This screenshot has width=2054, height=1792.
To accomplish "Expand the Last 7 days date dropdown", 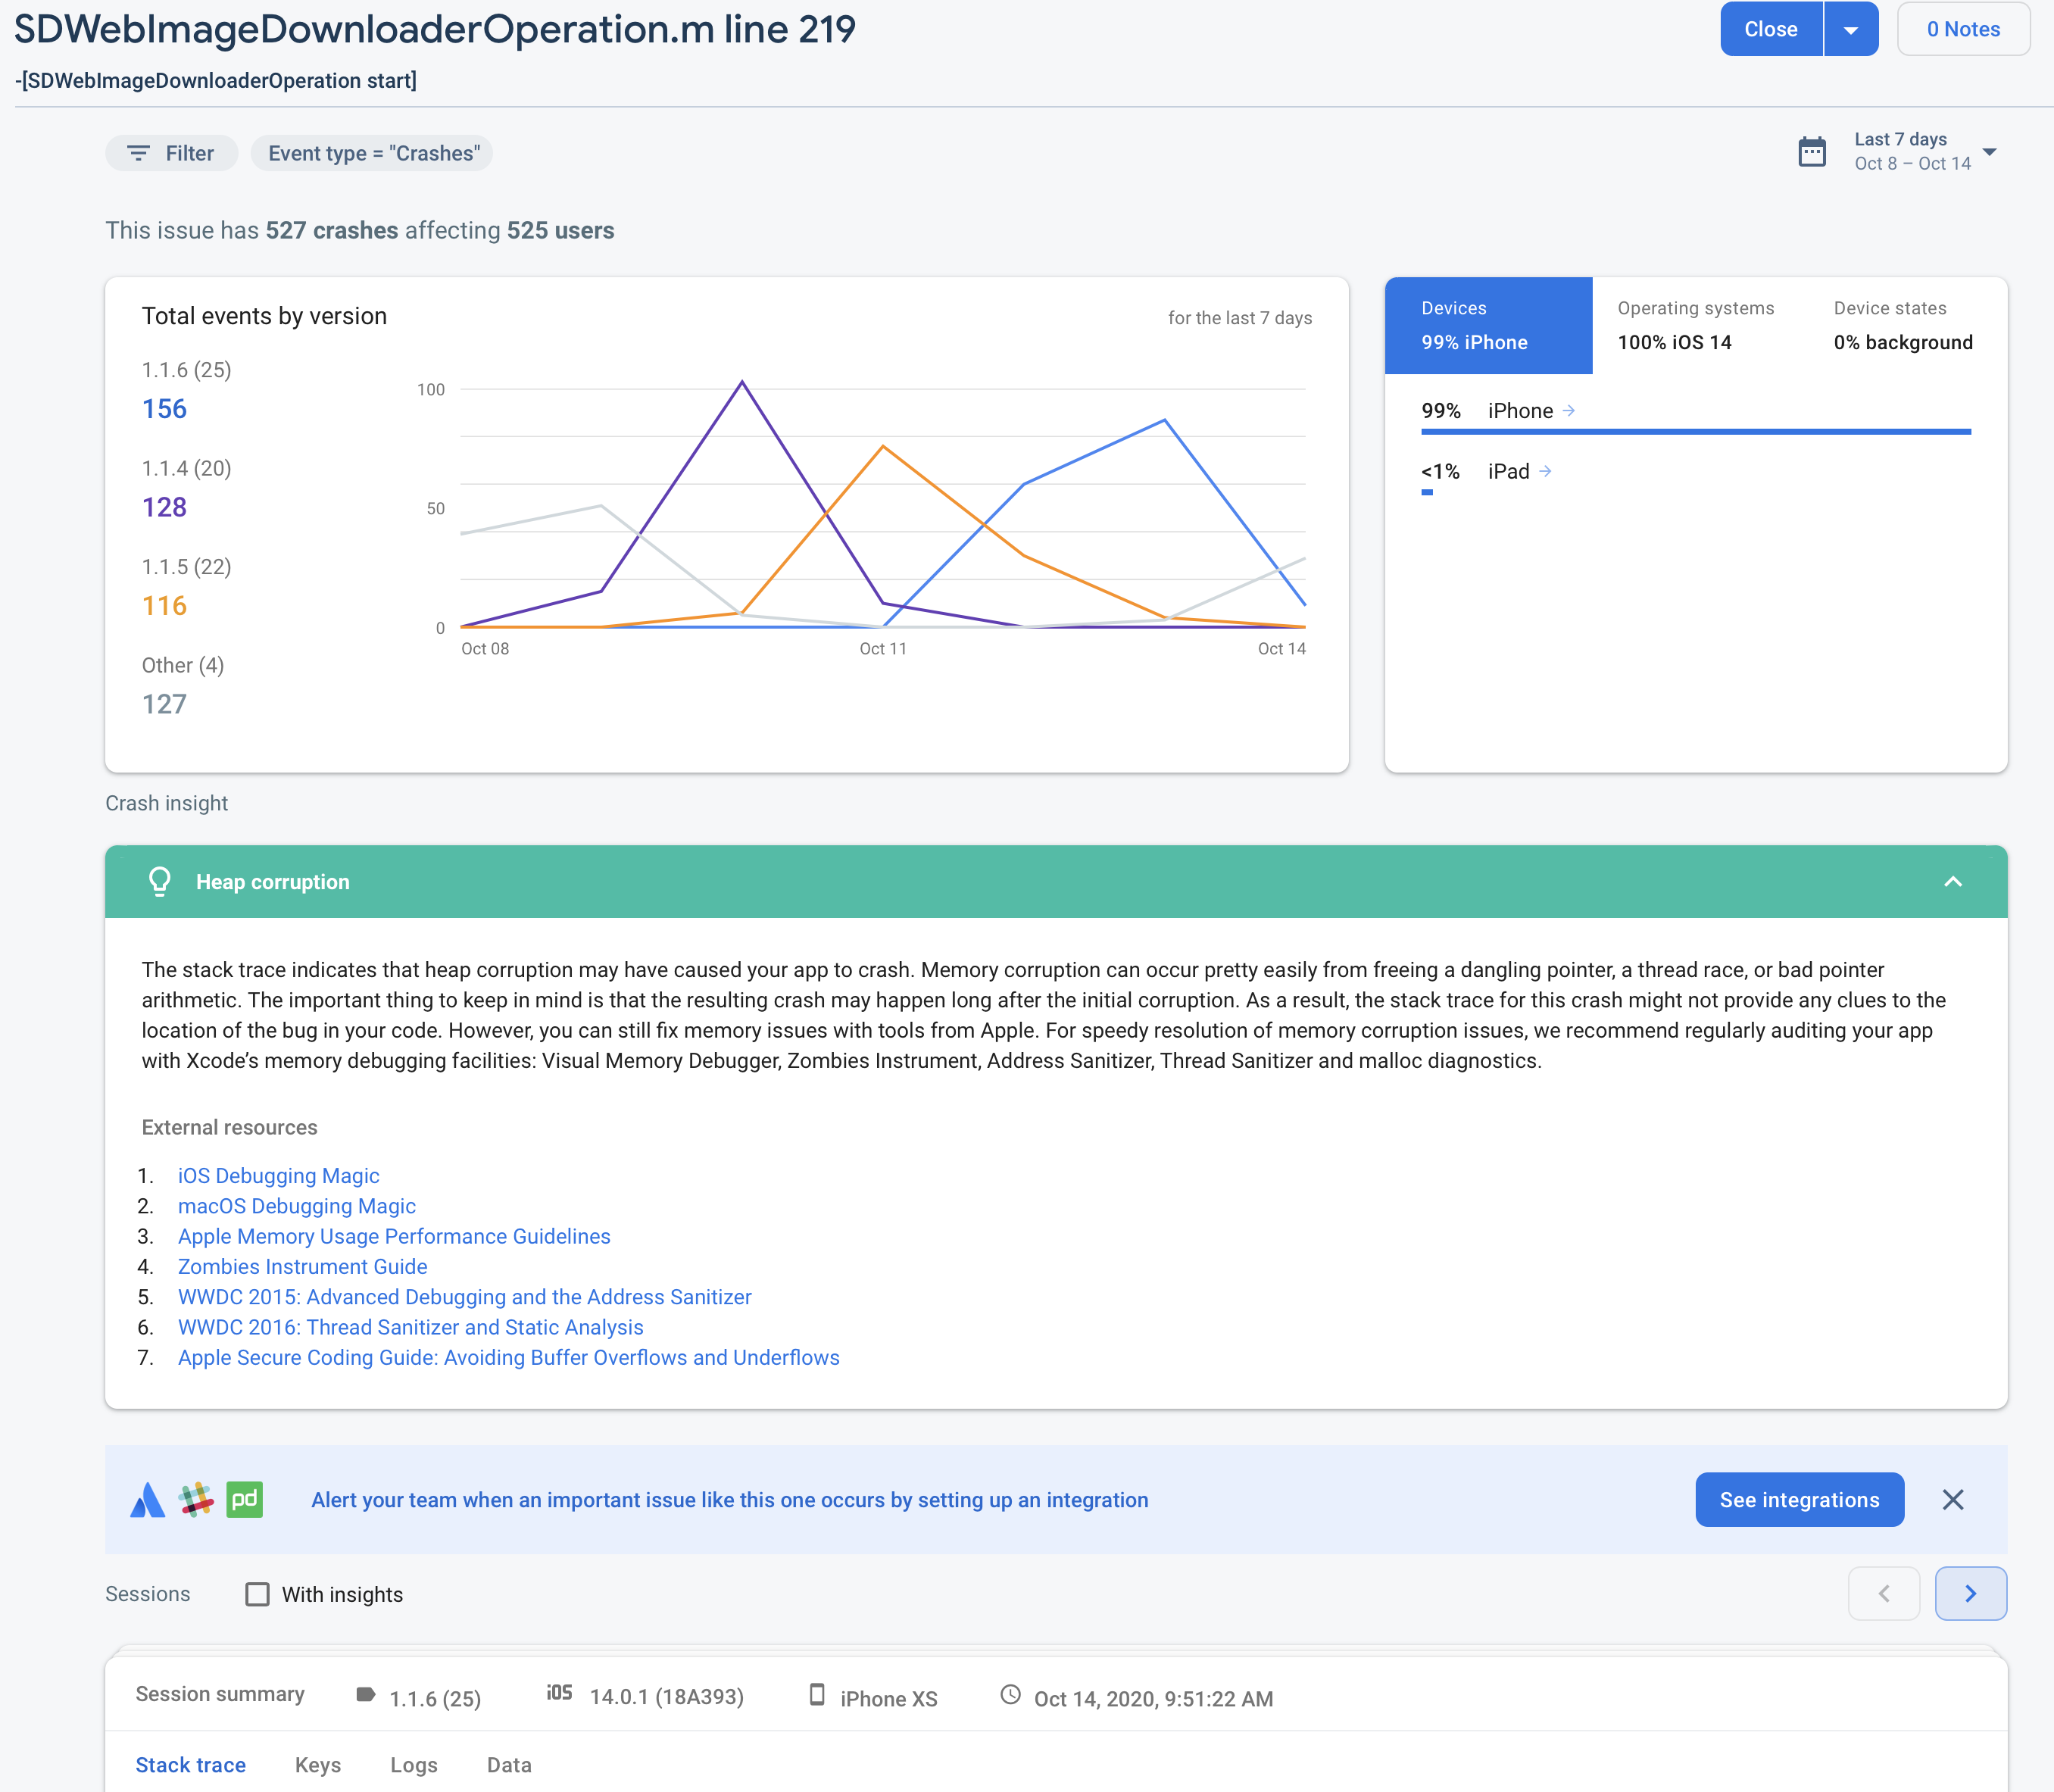I will tap(1989, 152).
